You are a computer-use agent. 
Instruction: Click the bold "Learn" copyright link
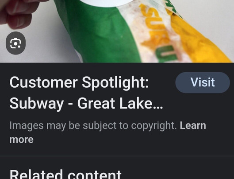pyautogui.click(x=193, y=125)
